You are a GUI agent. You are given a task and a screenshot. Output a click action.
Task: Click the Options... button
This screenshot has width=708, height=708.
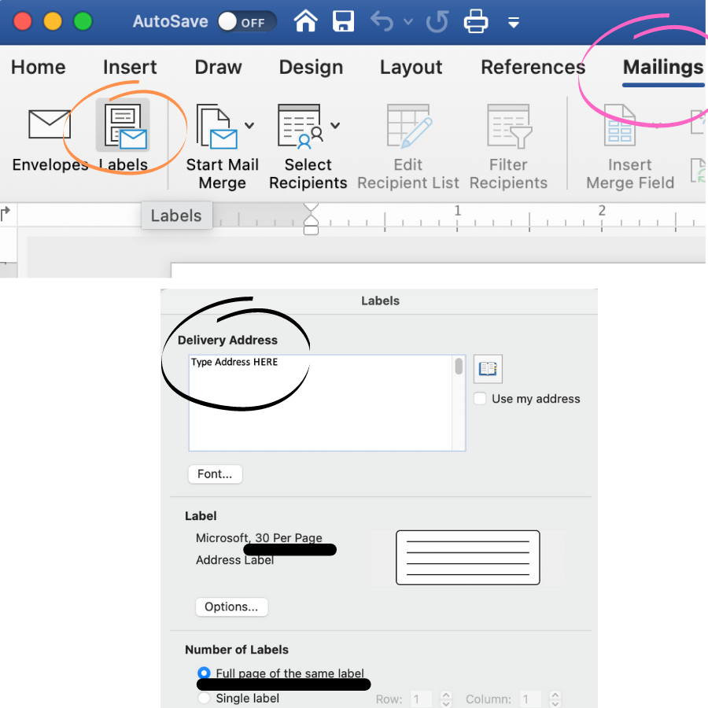point(231,607)
